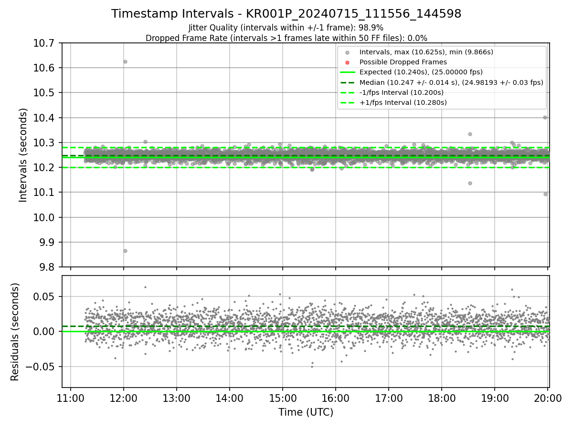Click the maximum outlier point near 10.625s
Image resolution: width=573 pixels, height=429 pixels.
pos(125,61)
